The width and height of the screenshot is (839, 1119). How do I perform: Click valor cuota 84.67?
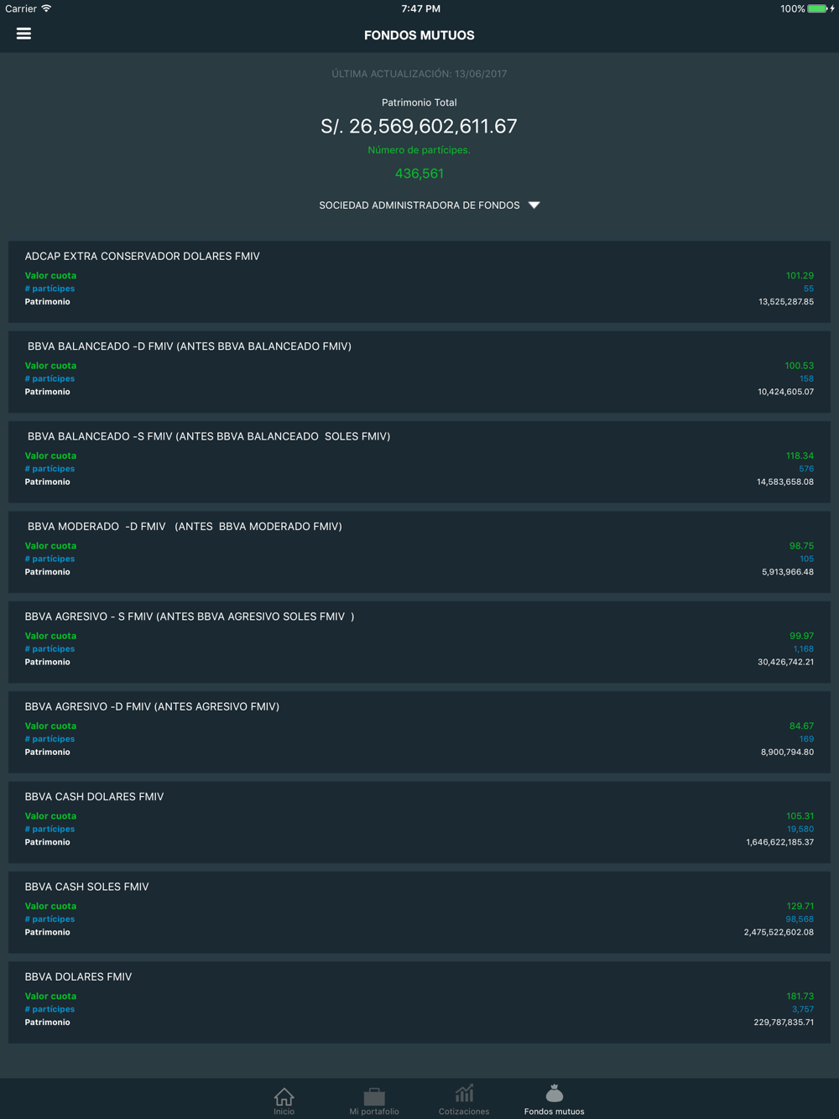pos(801,726)
